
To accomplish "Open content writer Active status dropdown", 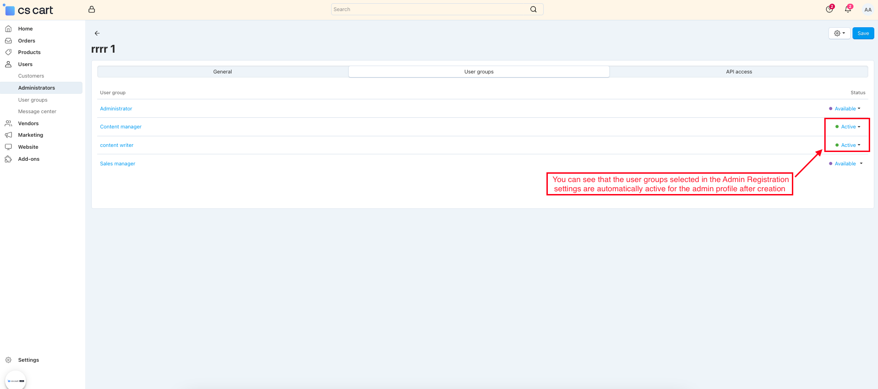I will (850, 145).
